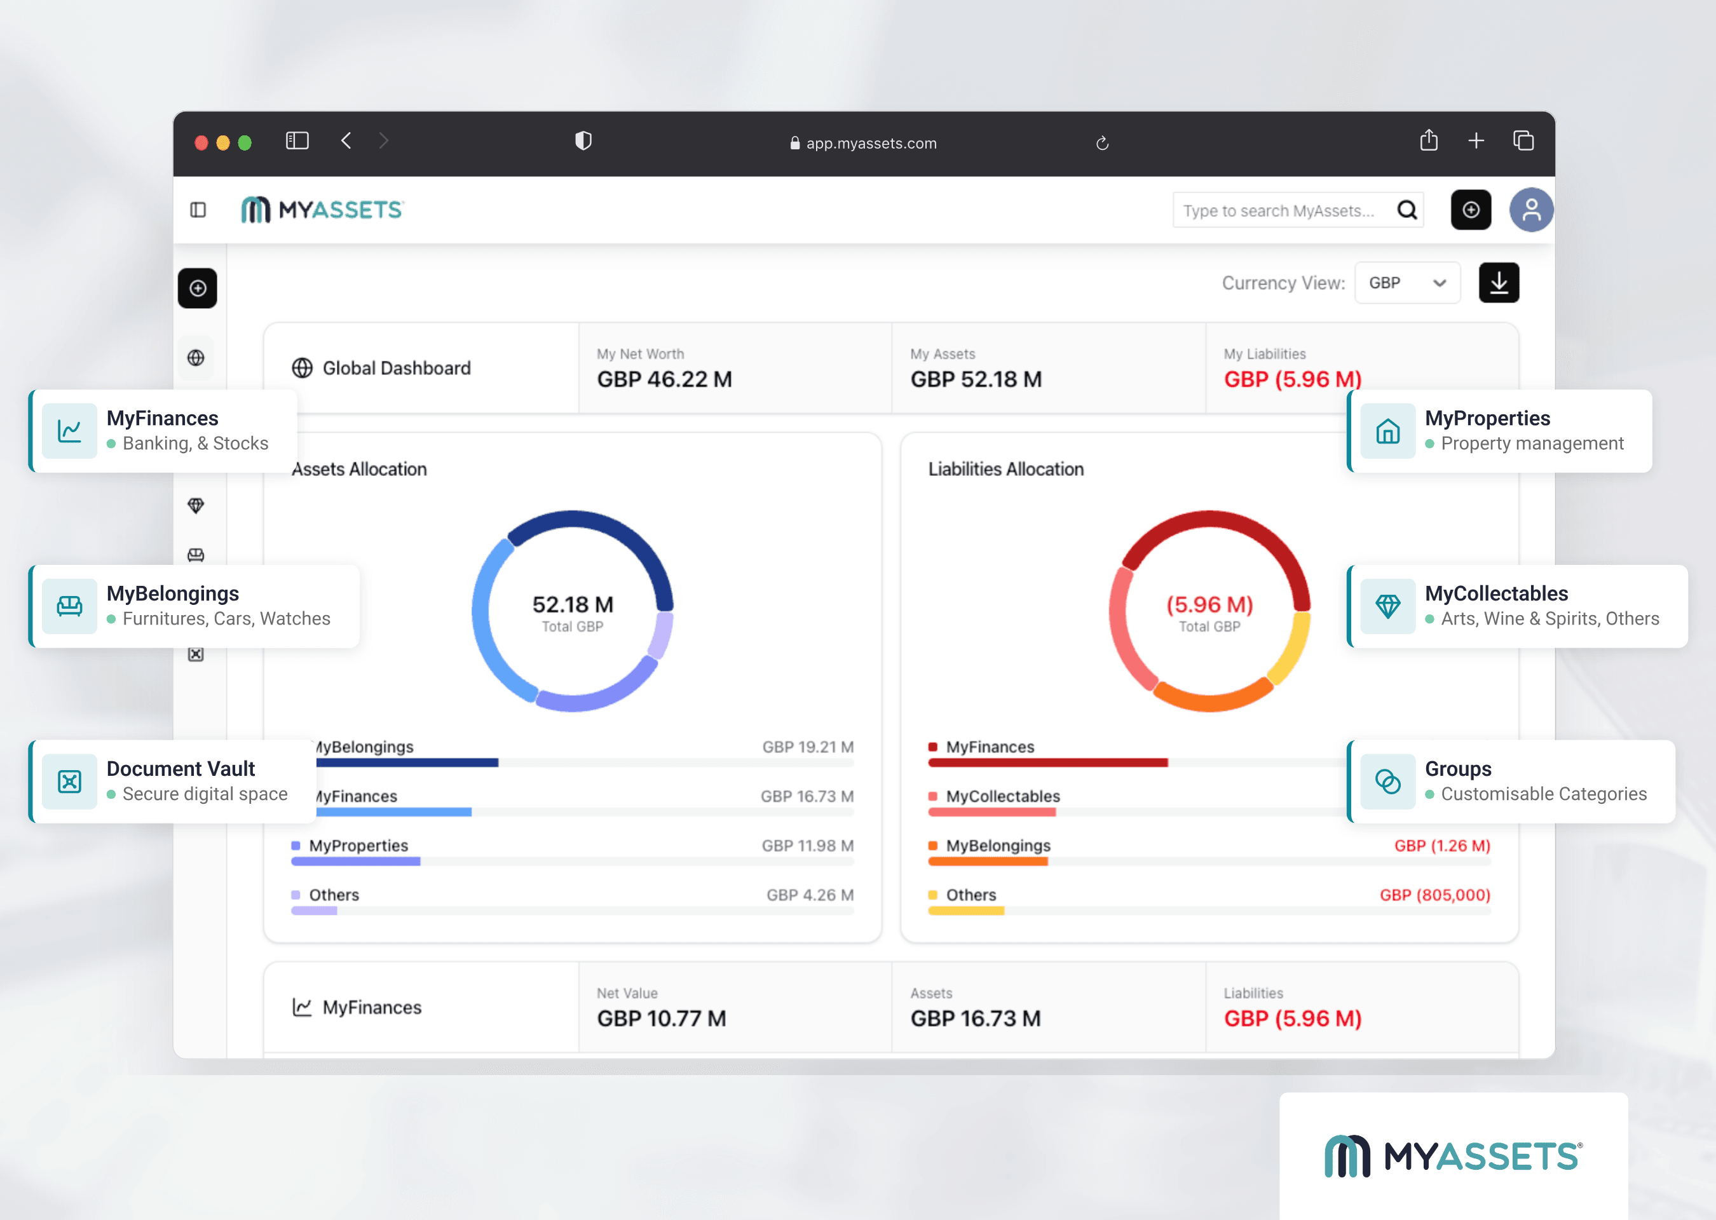The image size is (1716, 1220).
Task: Select the diamond MyCollectables icon in sidebar
Action: click(197, 505)
